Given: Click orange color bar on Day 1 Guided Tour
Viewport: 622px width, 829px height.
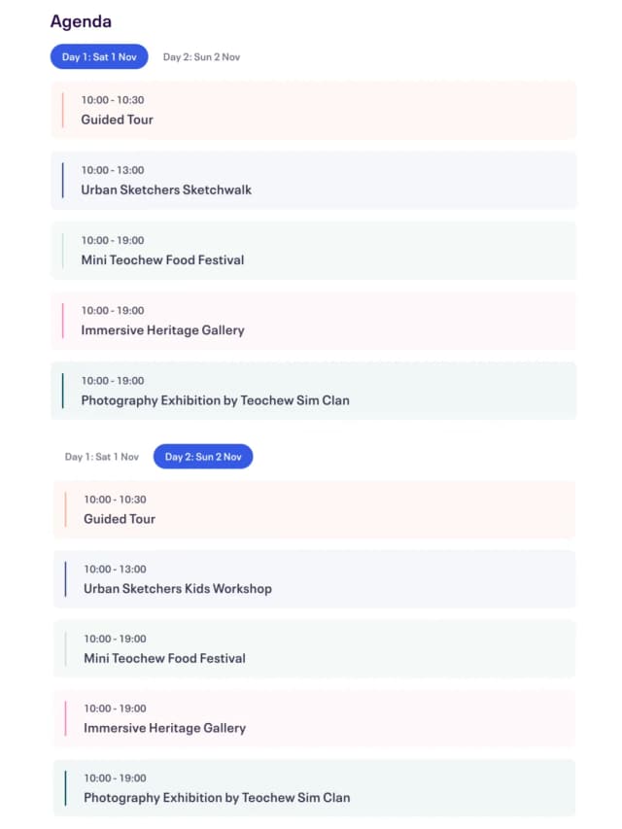Looking at the screenshot, I should point(63,110).
